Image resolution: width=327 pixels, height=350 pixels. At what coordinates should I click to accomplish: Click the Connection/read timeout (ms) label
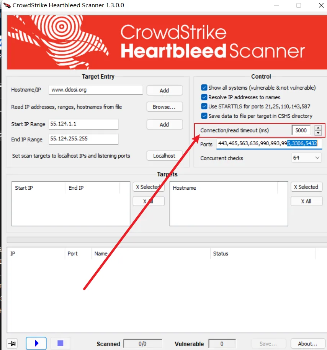coord(234,130)
